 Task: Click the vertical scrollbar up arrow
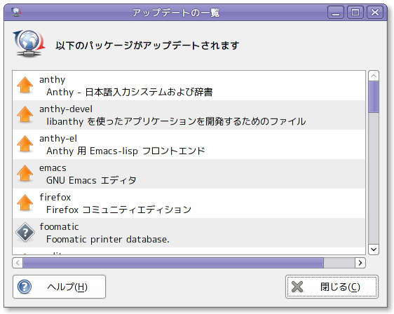(374, 76)
